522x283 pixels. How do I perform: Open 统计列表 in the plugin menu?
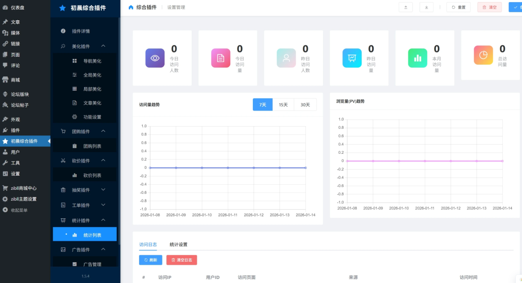pyautogui.click(x=85, y=235)
